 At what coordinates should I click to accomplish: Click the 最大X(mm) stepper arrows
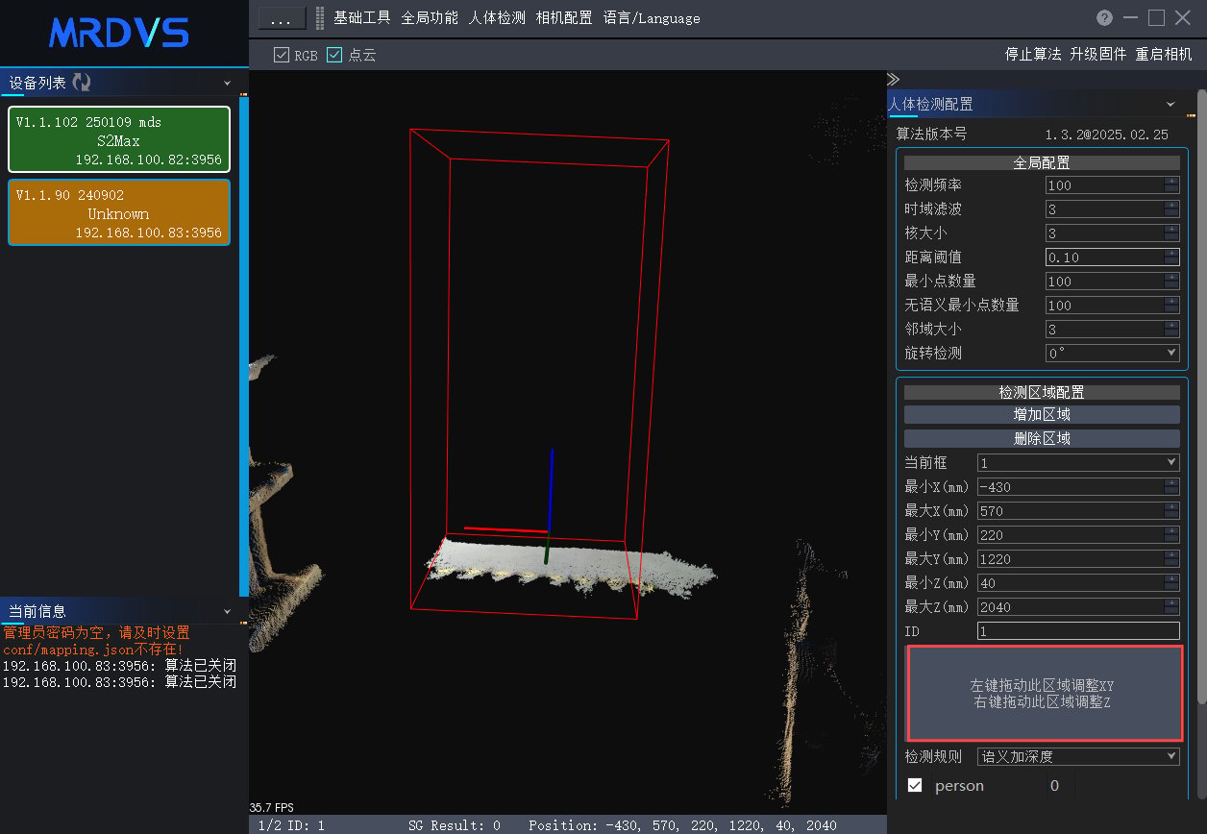[x=1171, y=510]
